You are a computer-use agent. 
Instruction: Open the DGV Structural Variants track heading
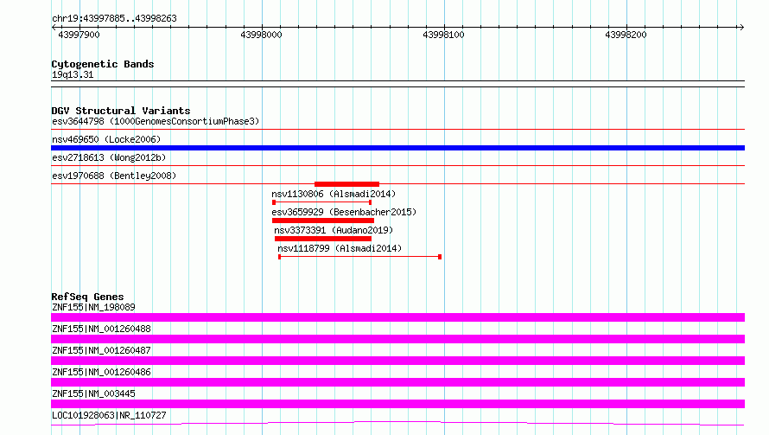click(121, 111)
